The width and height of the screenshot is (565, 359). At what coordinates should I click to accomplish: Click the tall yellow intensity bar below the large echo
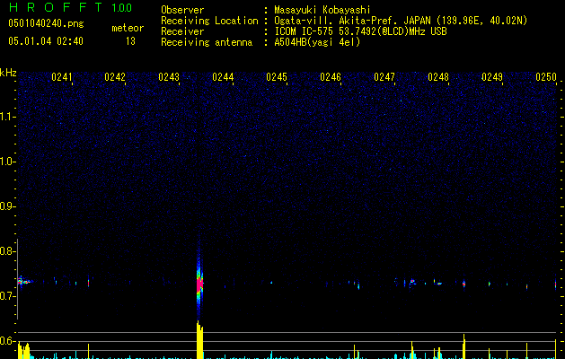[x=199, y=340]
